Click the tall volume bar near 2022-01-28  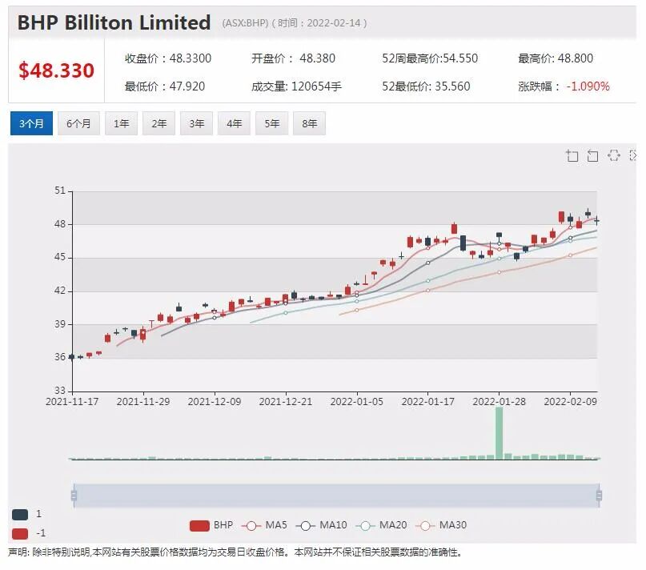(x=499, y=433)
